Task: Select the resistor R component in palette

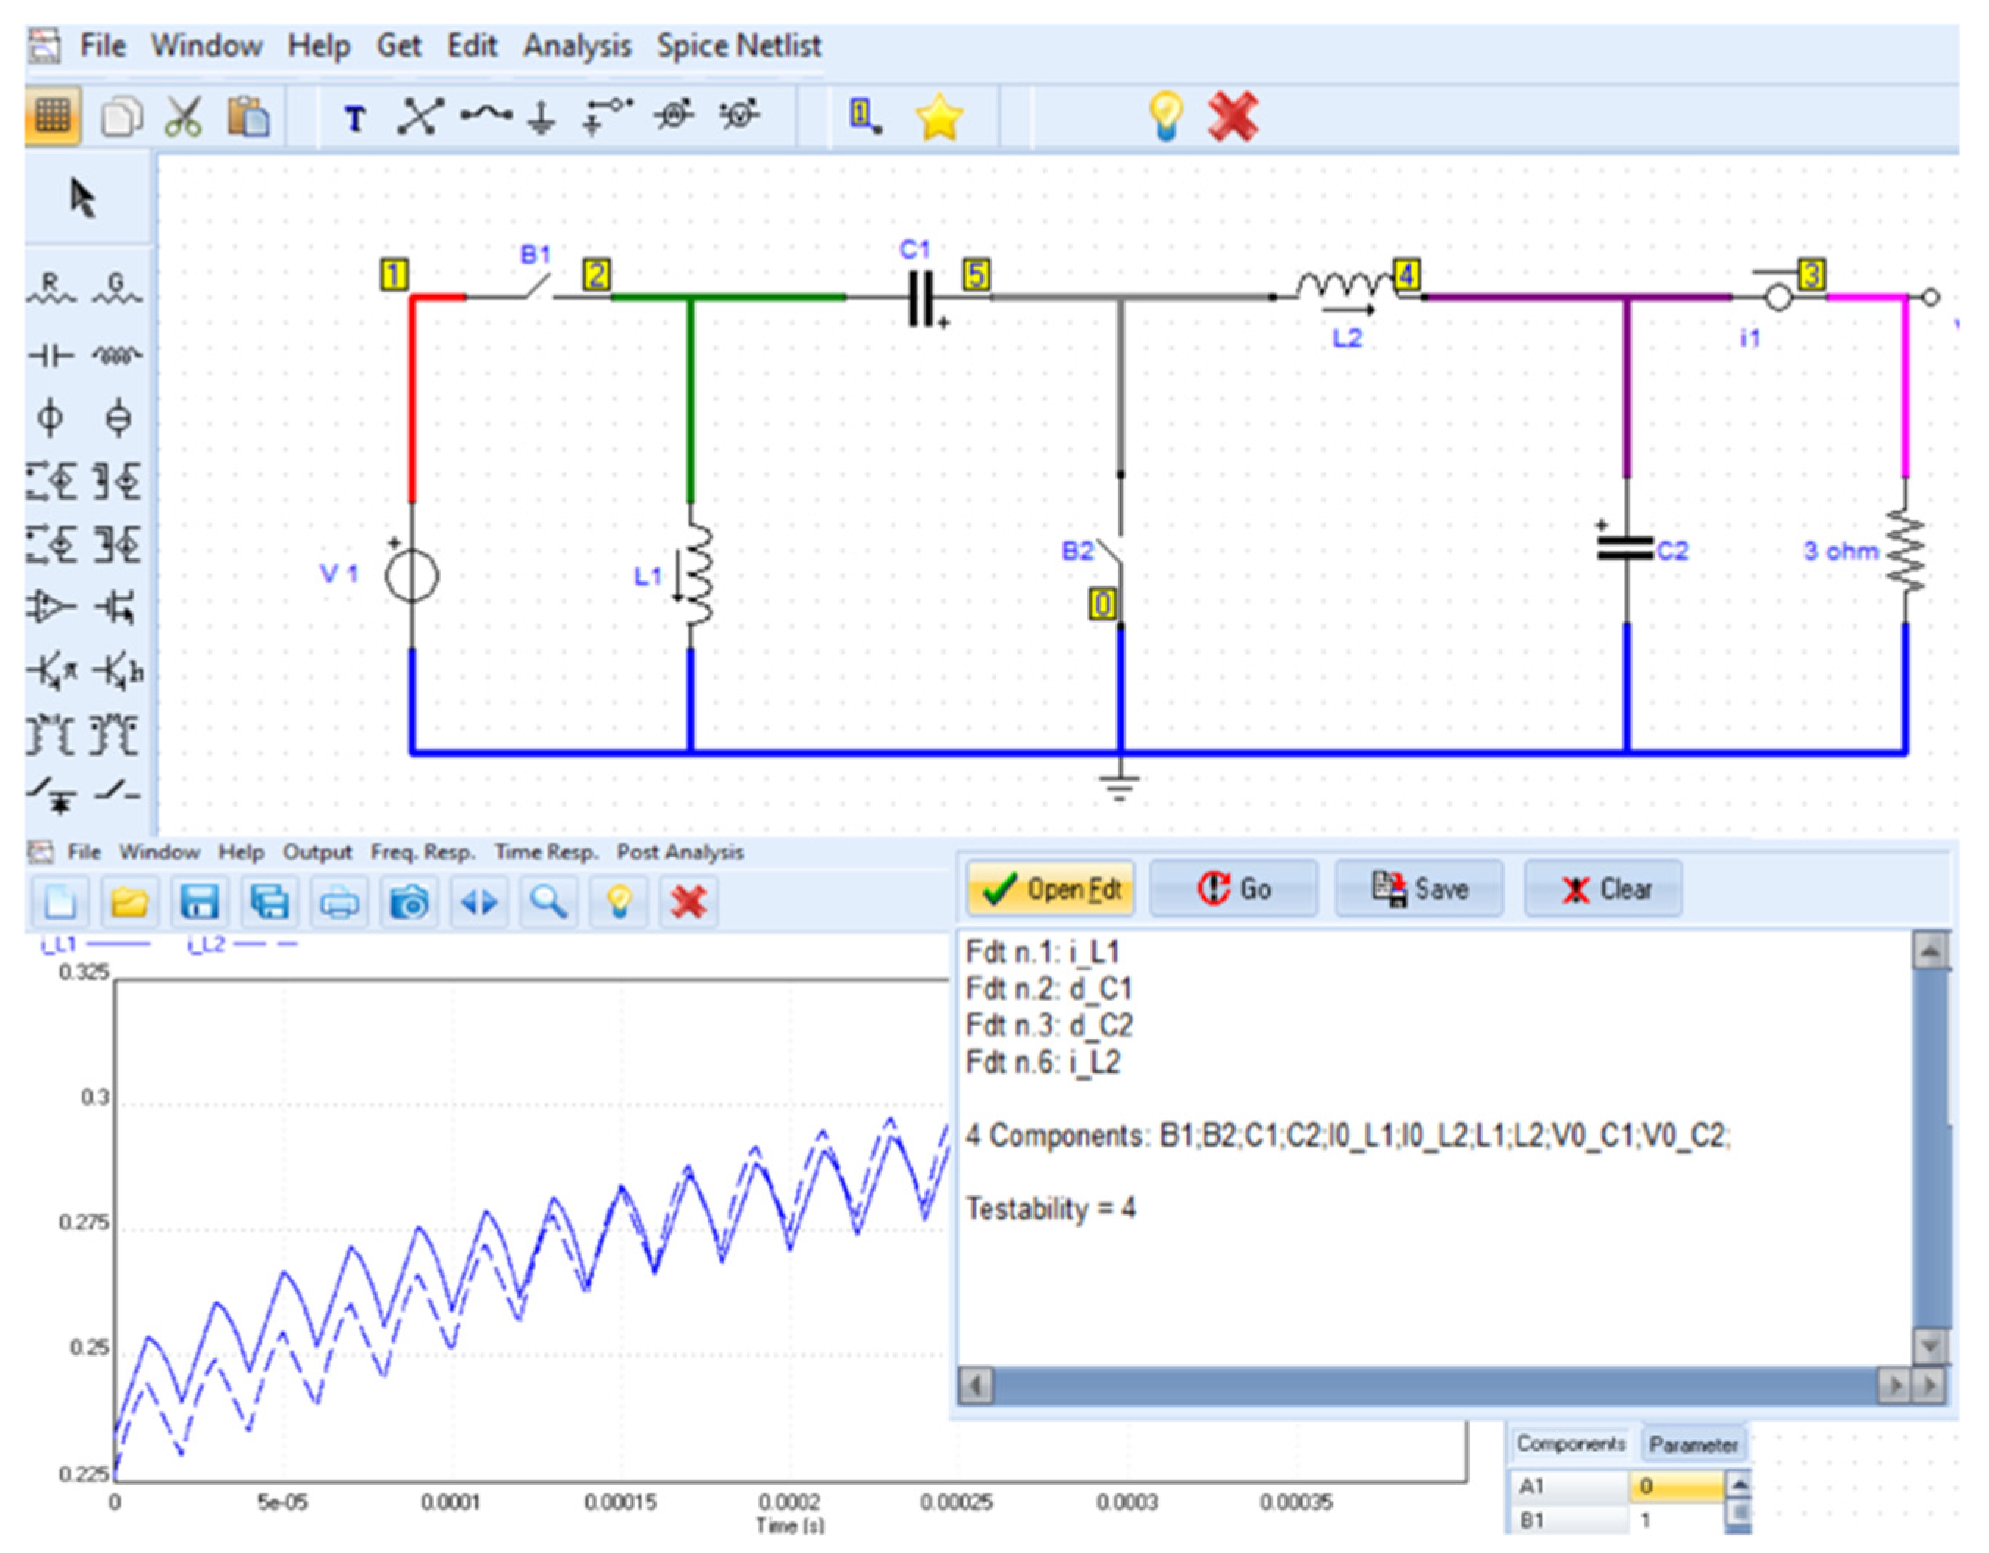Action: (x=50, y=289)
